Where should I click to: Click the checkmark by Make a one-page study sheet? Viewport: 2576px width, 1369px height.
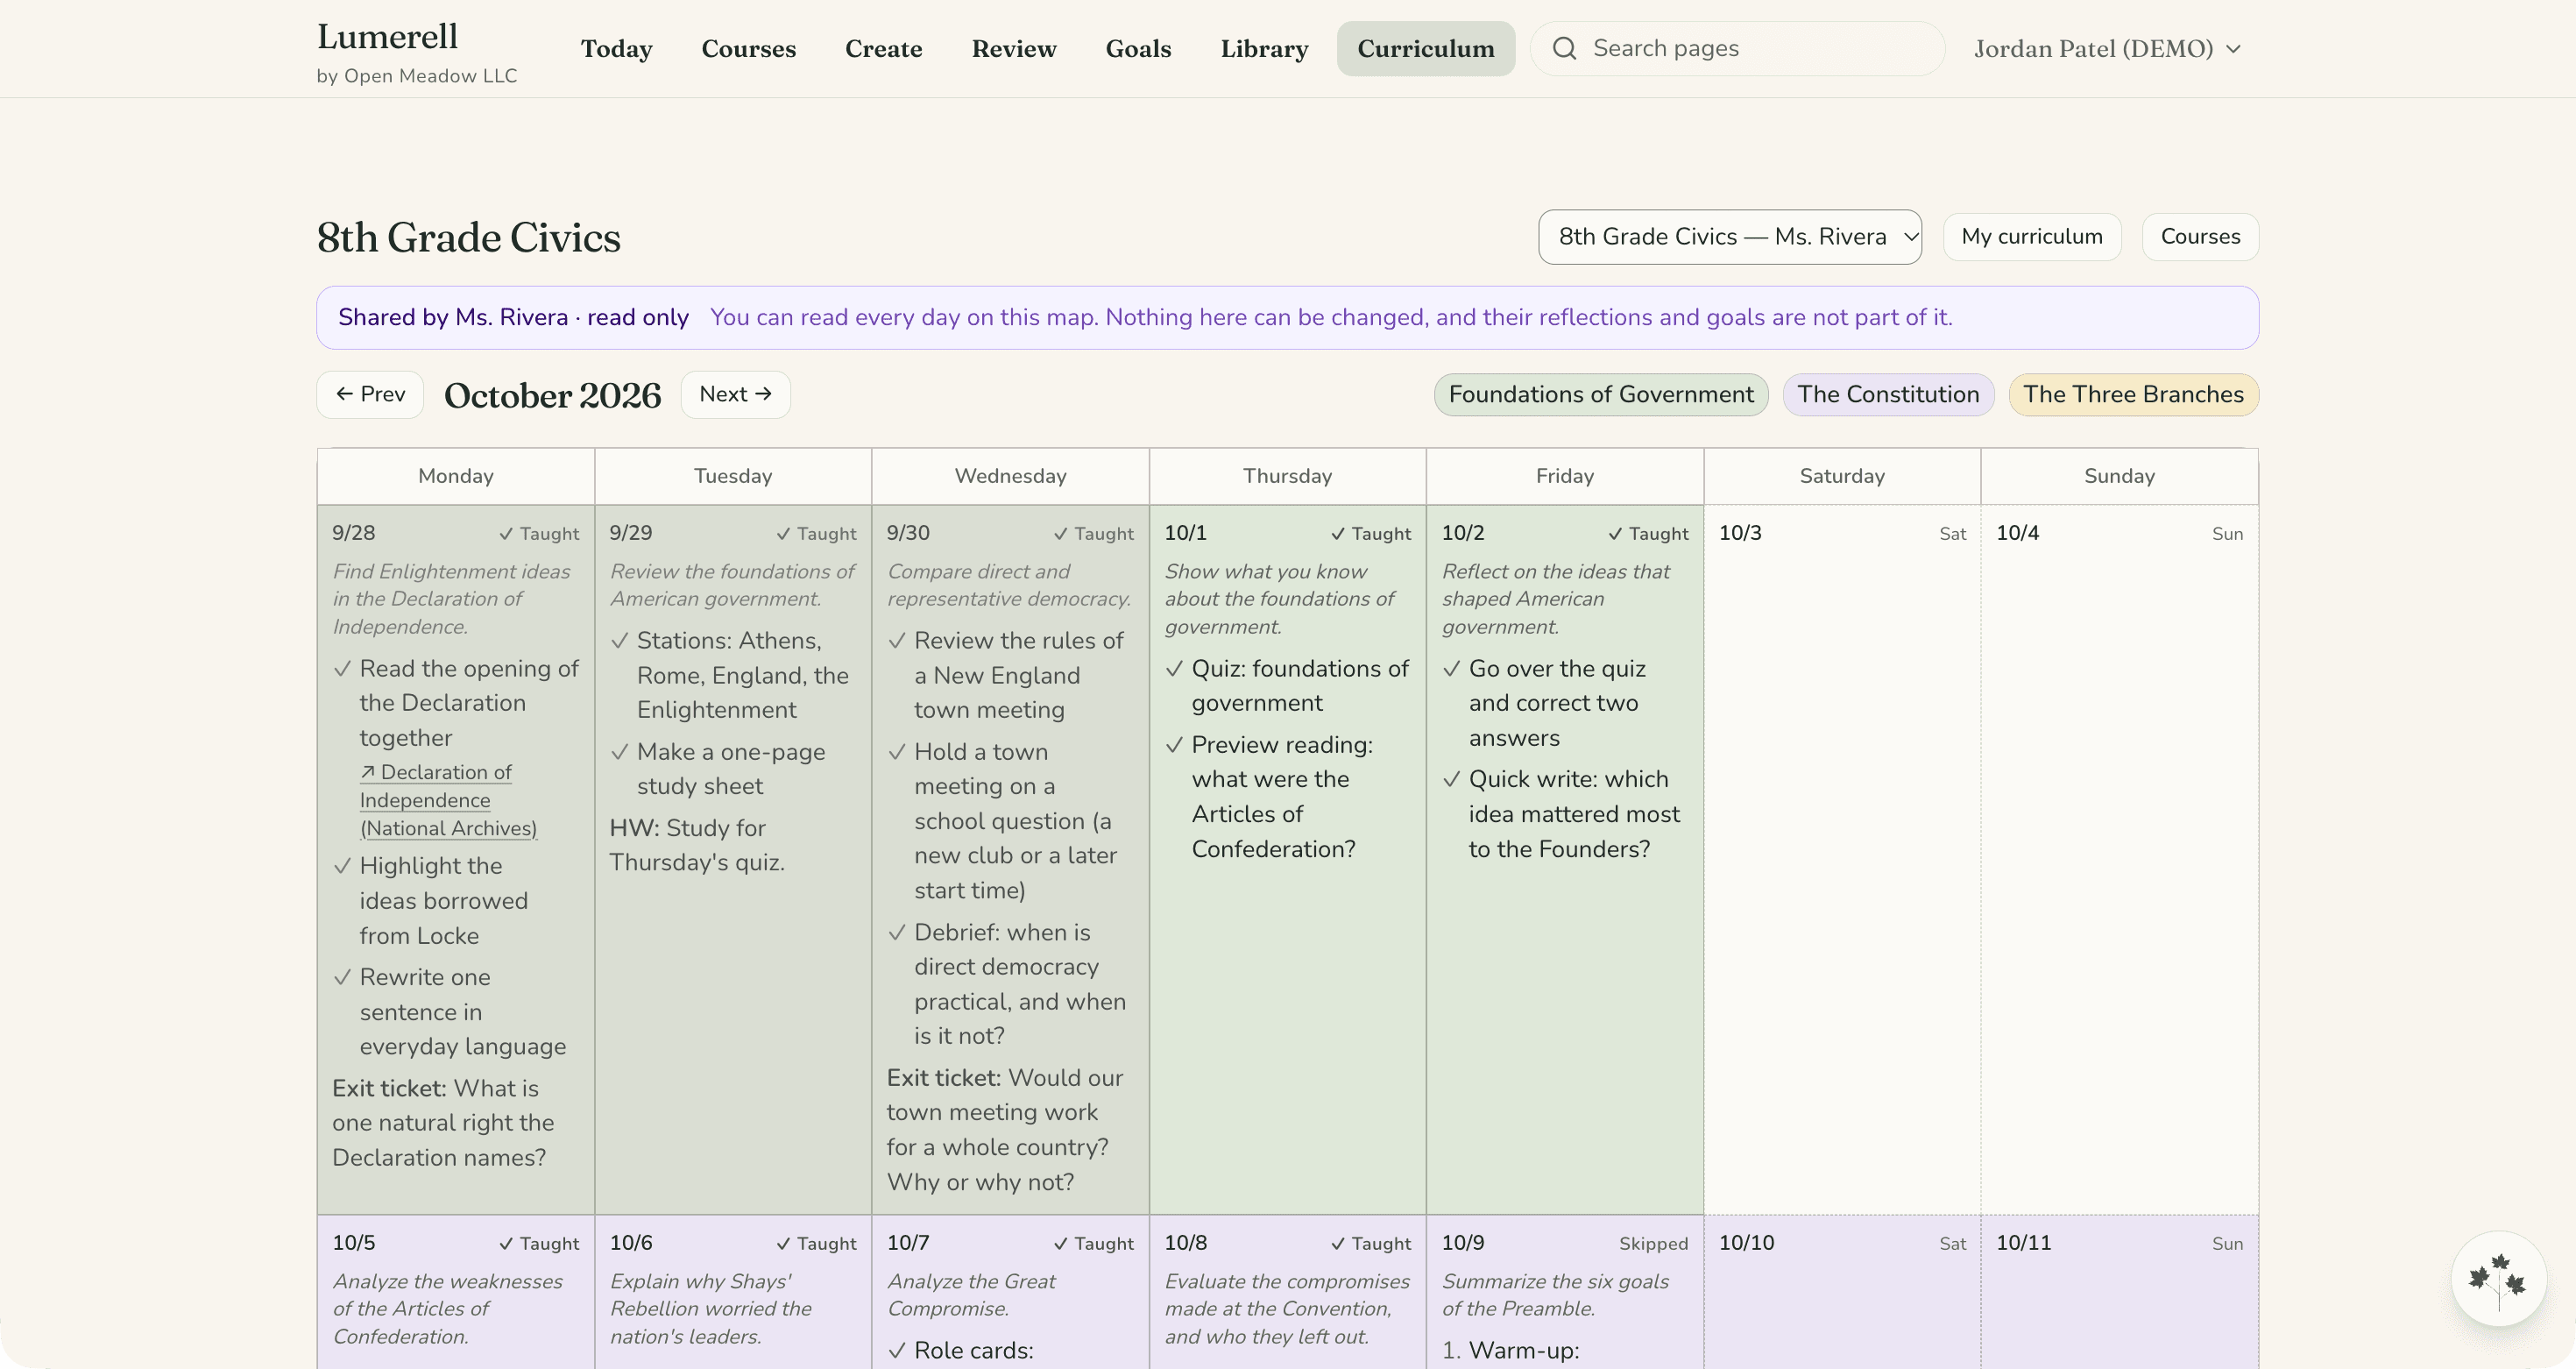coord(619,752)
